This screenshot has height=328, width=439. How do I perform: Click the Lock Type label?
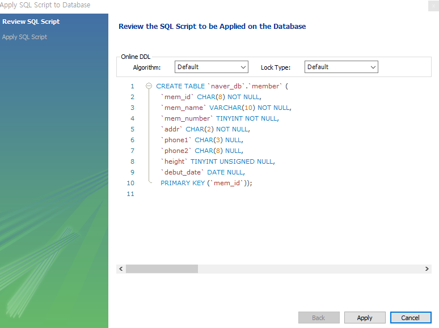[276, 67]
